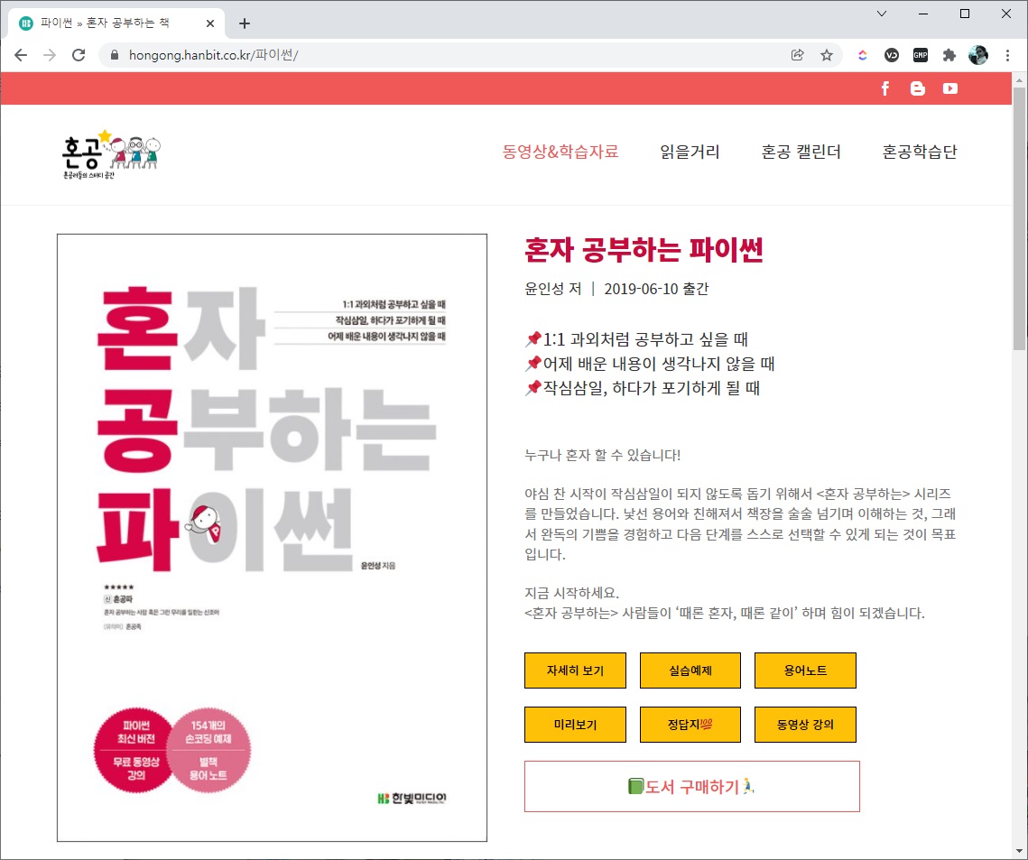Click the text 지금 시작하세요.
This screenshot has width=1028, height=860.
571,593
